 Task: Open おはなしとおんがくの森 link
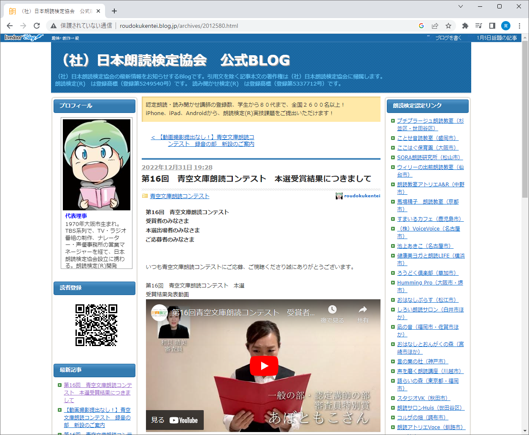click(x=430, y=348)
